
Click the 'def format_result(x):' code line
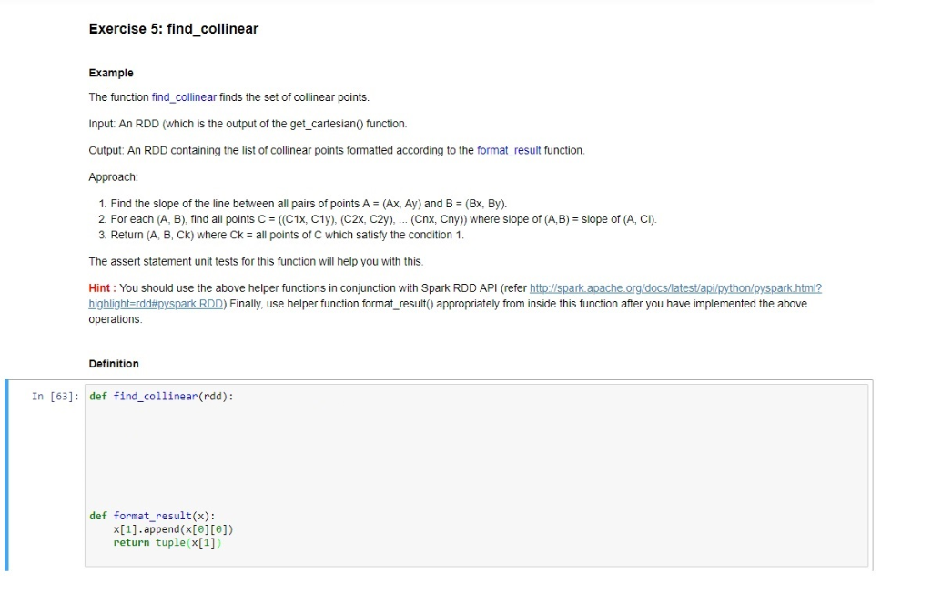(x=152, y=516)
